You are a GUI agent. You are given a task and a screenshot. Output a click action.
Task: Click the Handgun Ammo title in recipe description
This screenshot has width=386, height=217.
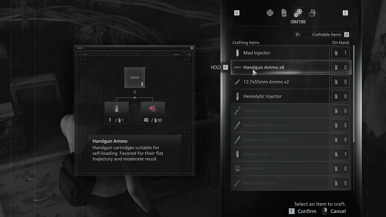tap(110, 141)
